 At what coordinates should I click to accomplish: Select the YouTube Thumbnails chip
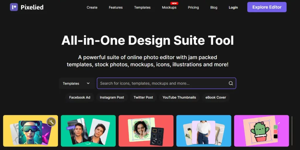pos(179,97)
